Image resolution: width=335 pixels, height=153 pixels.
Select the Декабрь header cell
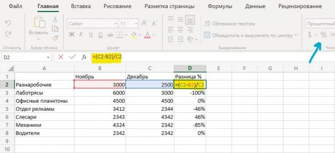coord(150,76)
